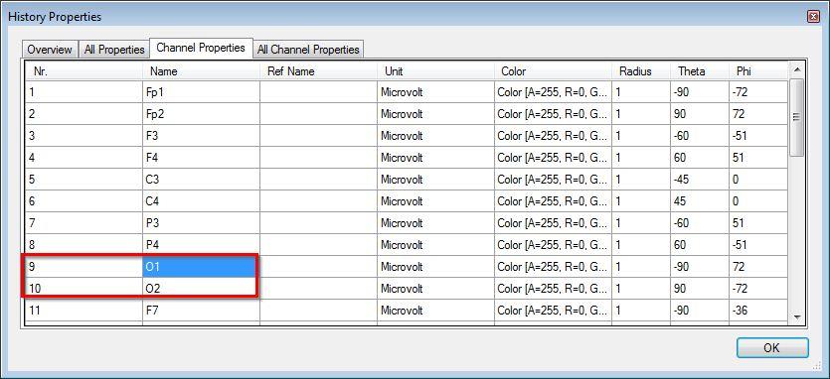Click the Color value in C3 row
The width and height of the screenshot is (830, 379).
coord(553,180)
